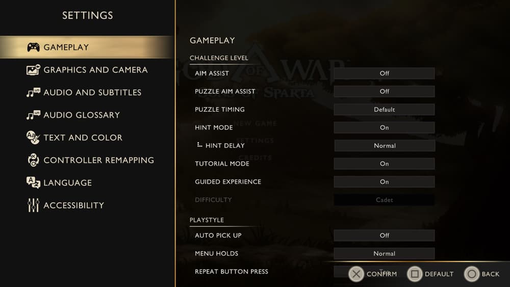
Task: Click the Audio and Subtitles music note icon
Action: [33, 92]
